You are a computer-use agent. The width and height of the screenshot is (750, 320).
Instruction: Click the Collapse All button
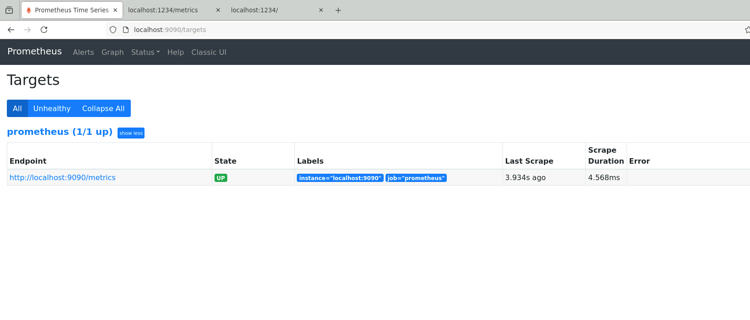pyautogui.click(x=103, y=108)
